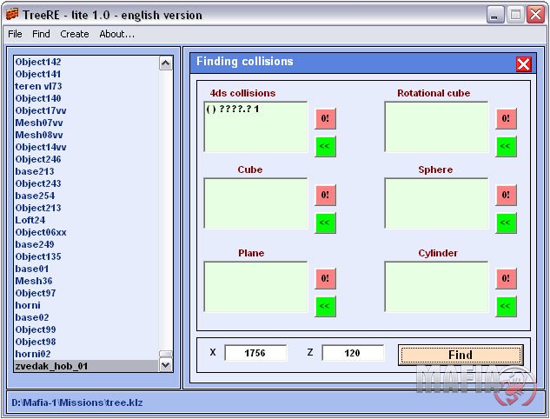Click the Z coordinate input field
This screenshot has width=550, height=419.
click(353, 353)
